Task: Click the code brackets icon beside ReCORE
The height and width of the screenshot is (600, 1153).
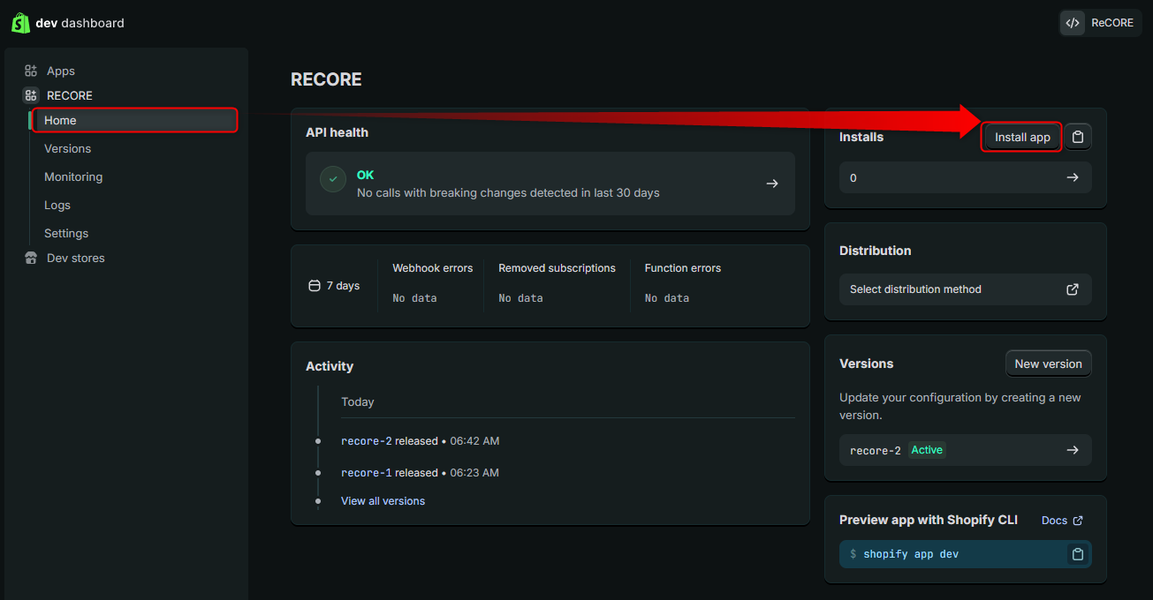Action: pyautogui.click(x=1073, y=23)
